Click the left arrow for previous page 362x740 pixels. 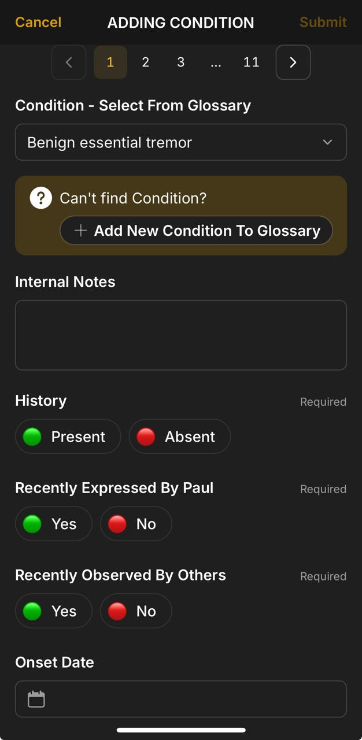68,62
